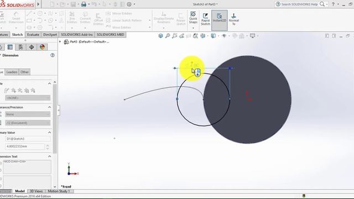
Task: Open the Quick Snaps dropdown arrow
Action: (x=193, y=28)
